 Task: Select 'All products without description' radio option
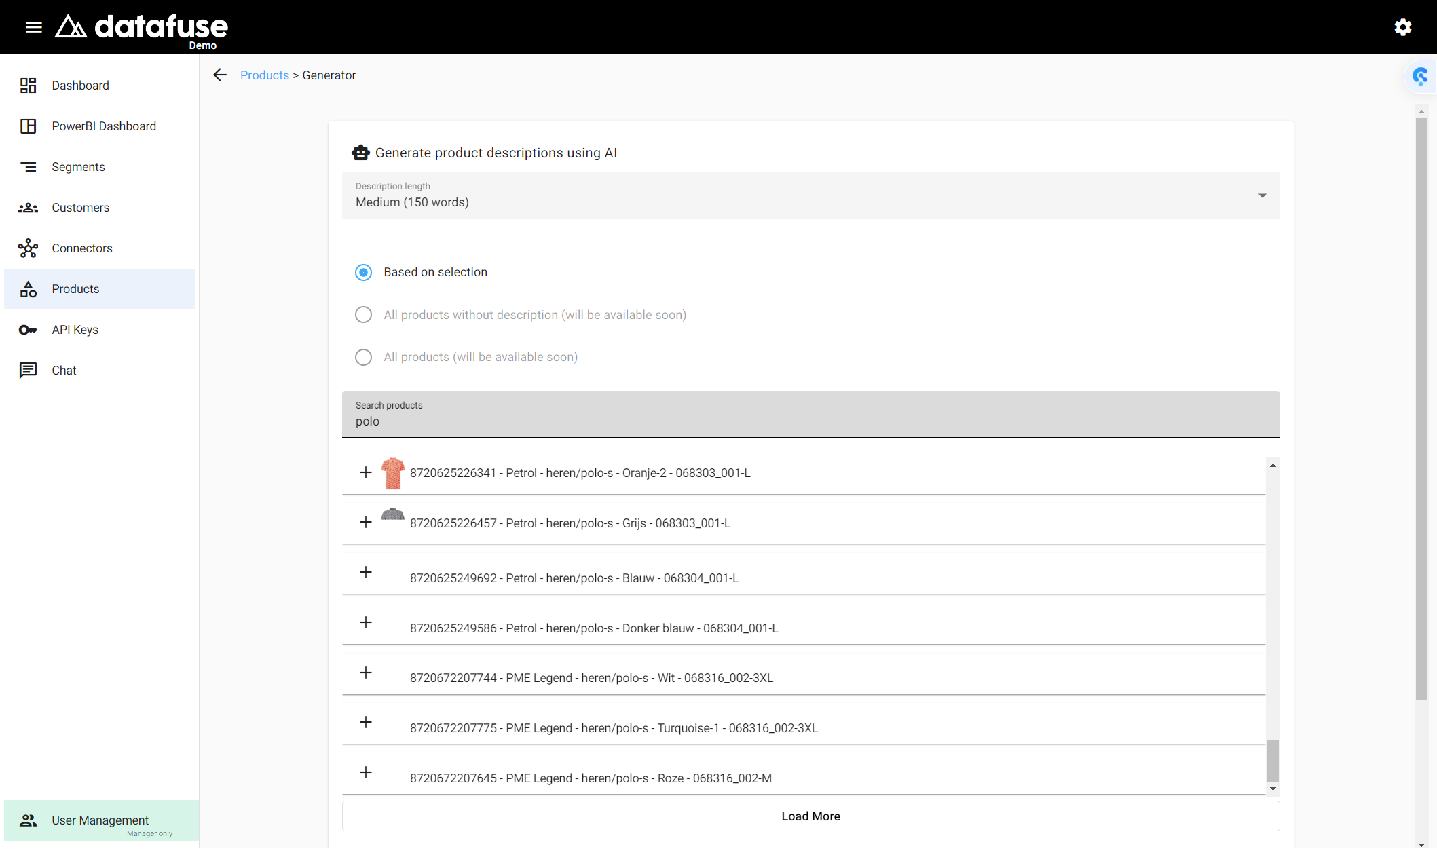point(364,315)
